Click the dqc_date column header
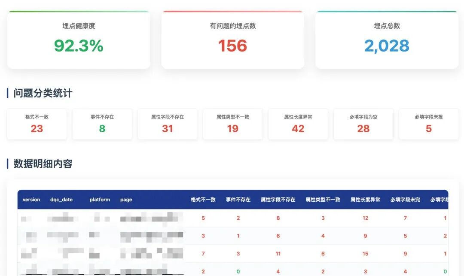 pos(62,200)
